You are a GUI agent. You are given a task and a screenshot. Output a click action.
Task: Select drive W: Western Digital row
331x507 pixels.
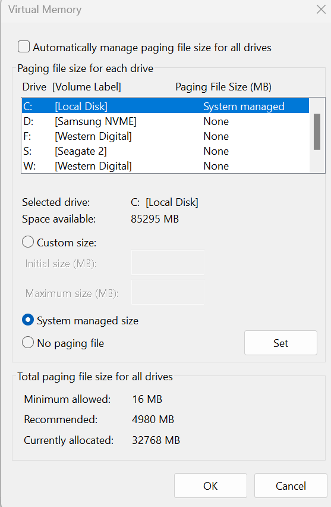click(x=165, y=166)
